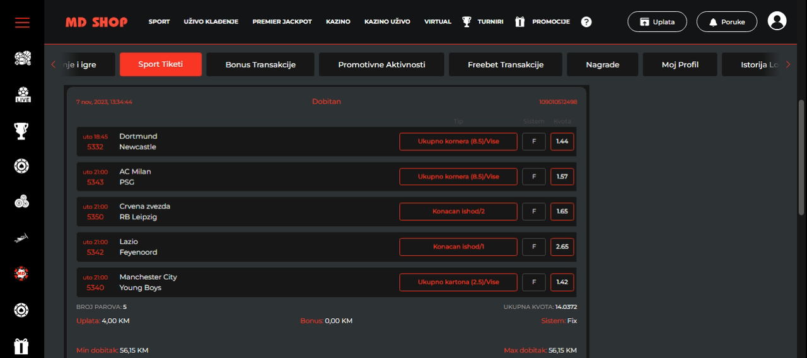807x358 pixels.
Task: Open the lottery balls sidebar icon
Action: coord(22,202)
